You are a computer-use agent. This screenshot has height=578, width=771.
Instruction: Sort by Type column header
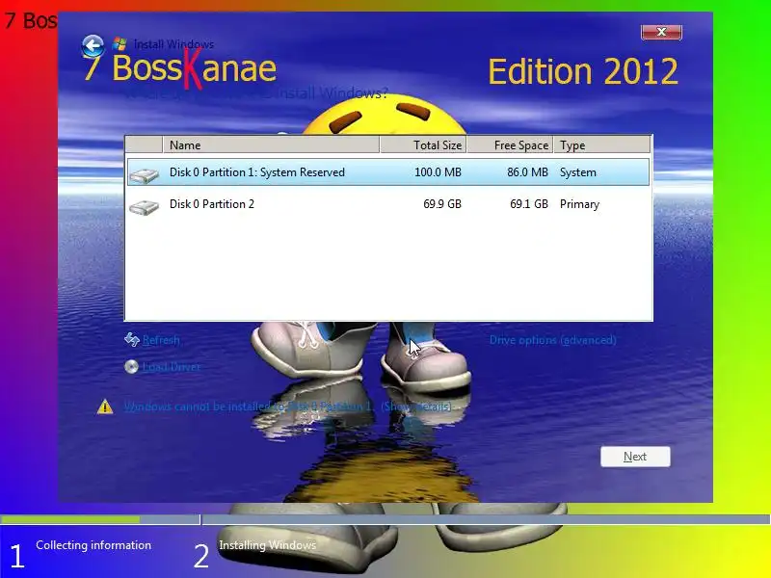[x=601, y=145]
